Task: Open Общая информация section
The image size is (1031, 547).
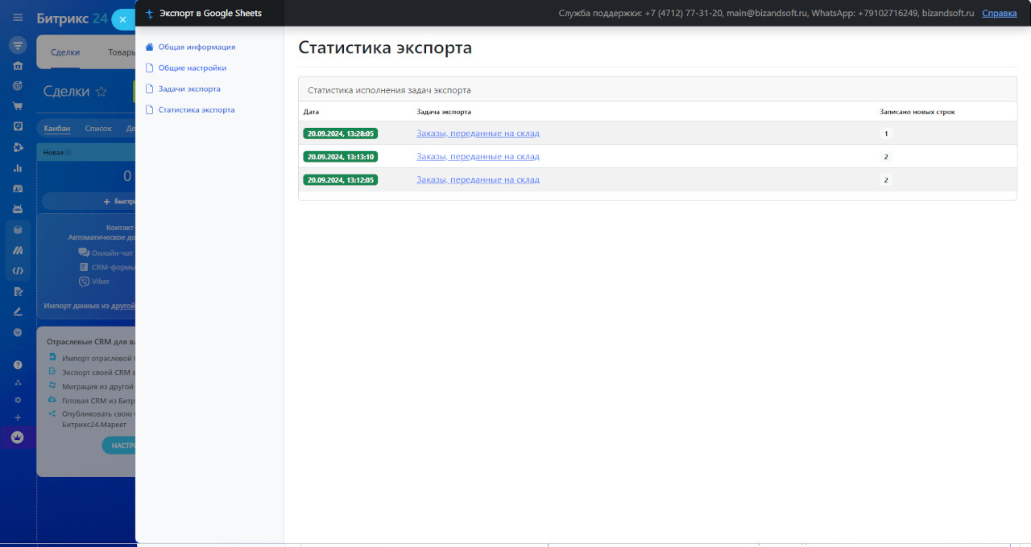Action: click(x=197, y=47)
